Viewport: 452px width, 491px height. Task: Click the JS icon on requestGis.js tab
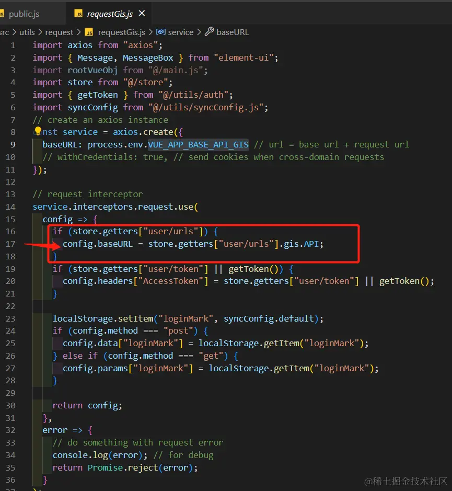[x=78, y=14]
